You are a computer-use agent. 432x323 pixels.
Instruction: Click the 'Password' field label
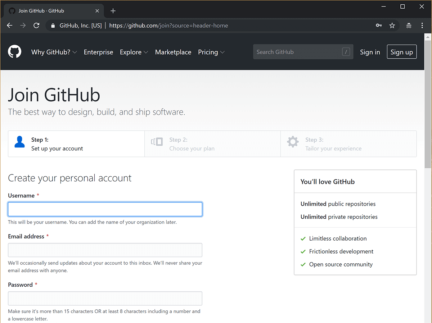pos(20,285)
